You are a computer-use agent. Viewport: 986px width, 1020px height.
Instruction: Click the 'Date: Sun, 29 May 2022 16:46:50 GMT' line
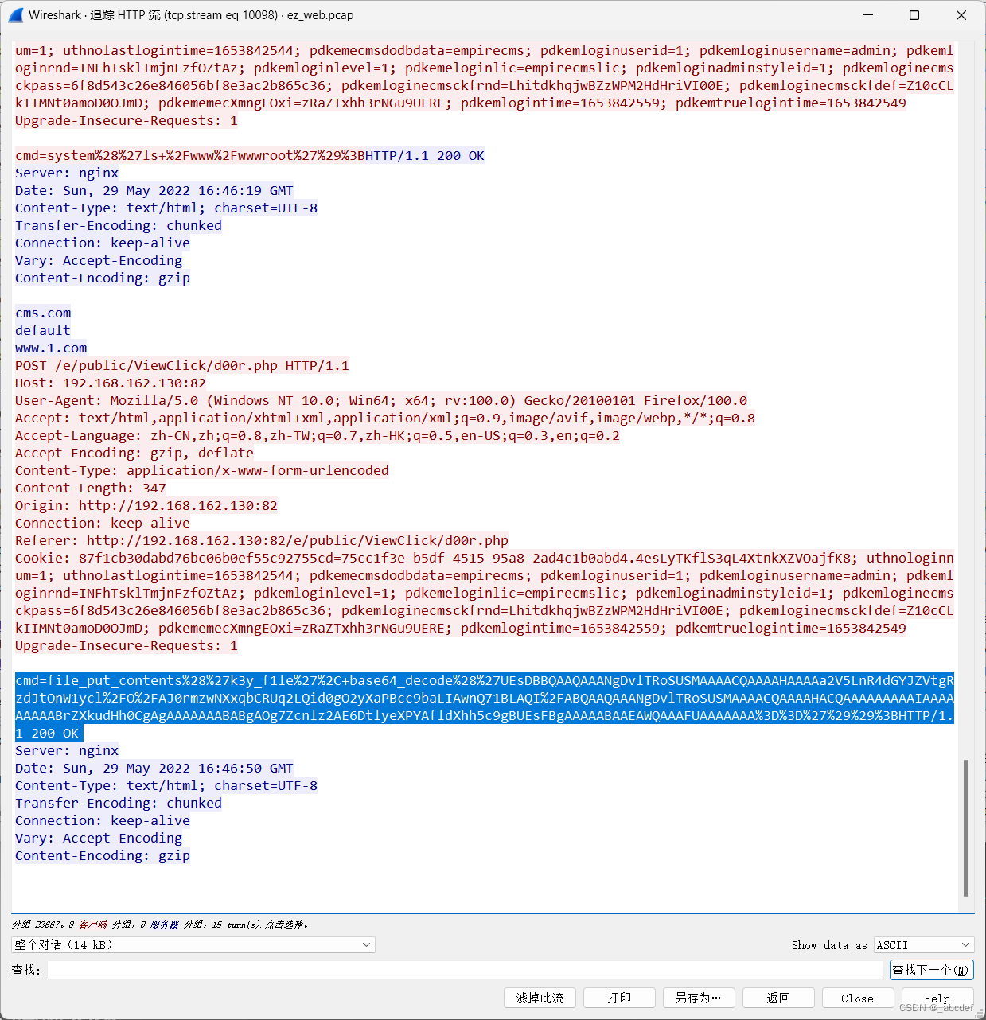click(x=154, y=769)
